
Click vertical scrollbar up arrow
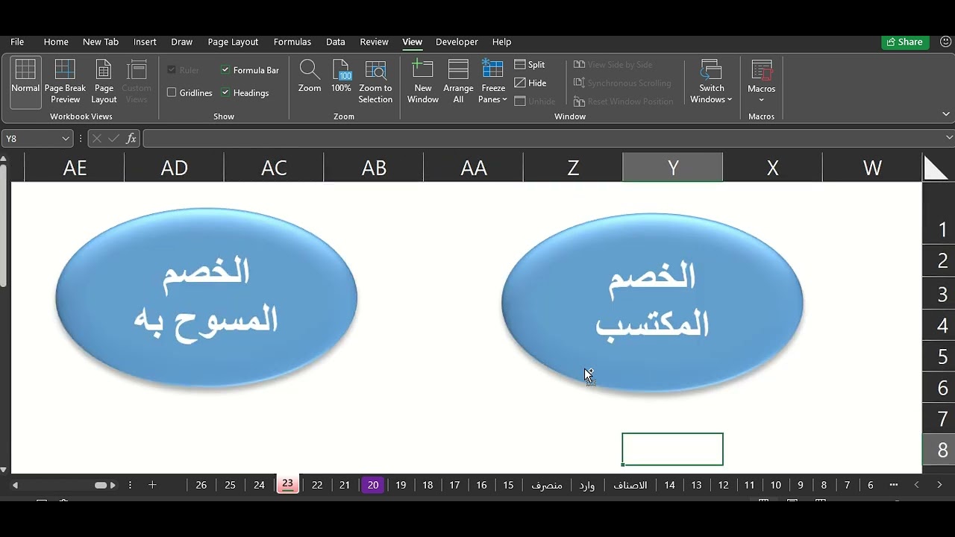4,159
